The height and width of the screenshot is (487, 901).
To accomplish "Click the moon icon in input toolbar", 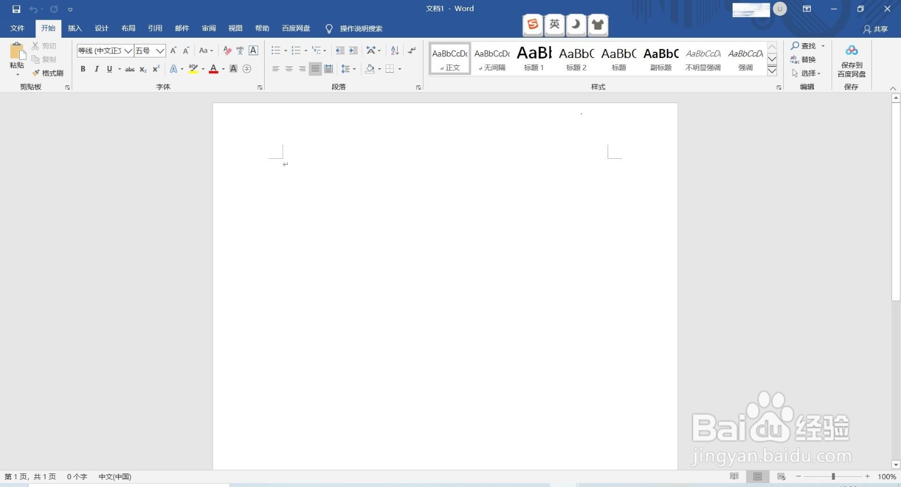I will point(576,24).
